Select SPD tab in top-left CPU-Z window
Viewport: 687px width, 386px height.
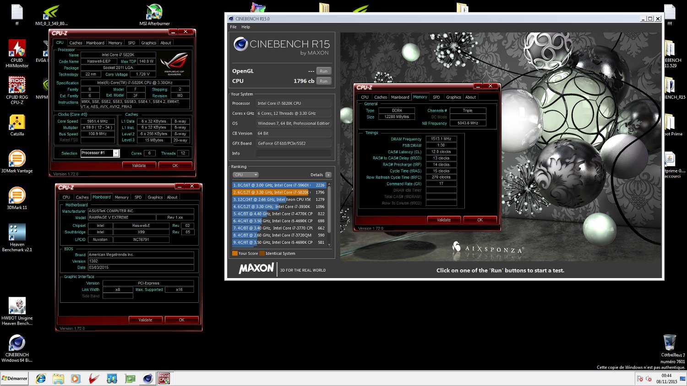click(131, 43)
